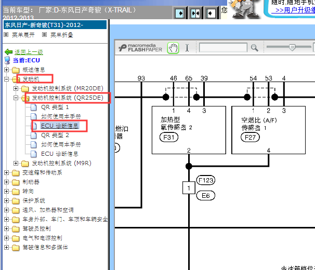Open the second 如何使用本手册 under QR 类型 2
The image size is (315, 270).
pyautogui.click(x=61, y=144)
